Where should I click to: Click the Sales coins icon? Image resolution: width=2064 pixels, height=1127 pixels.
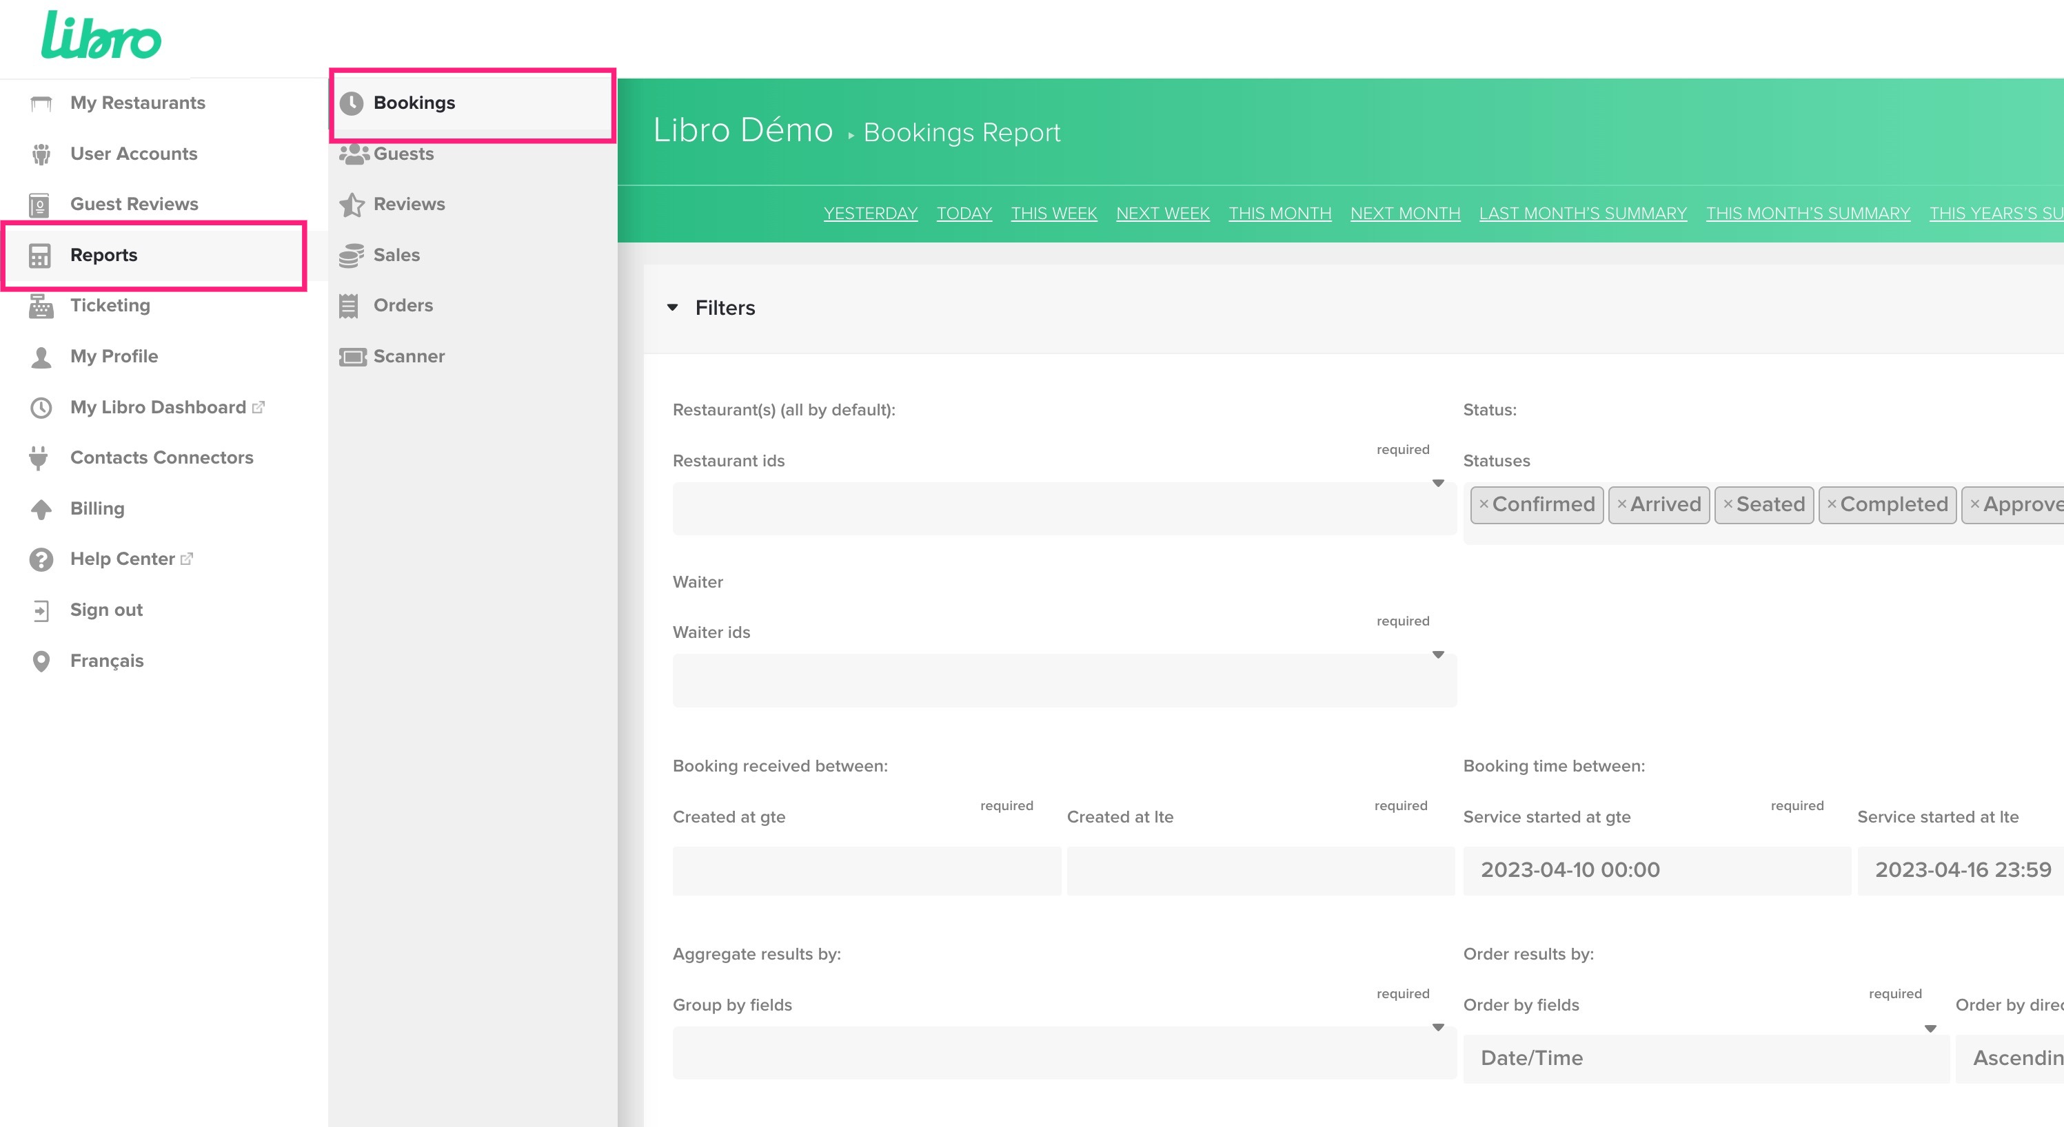(351, 256)
